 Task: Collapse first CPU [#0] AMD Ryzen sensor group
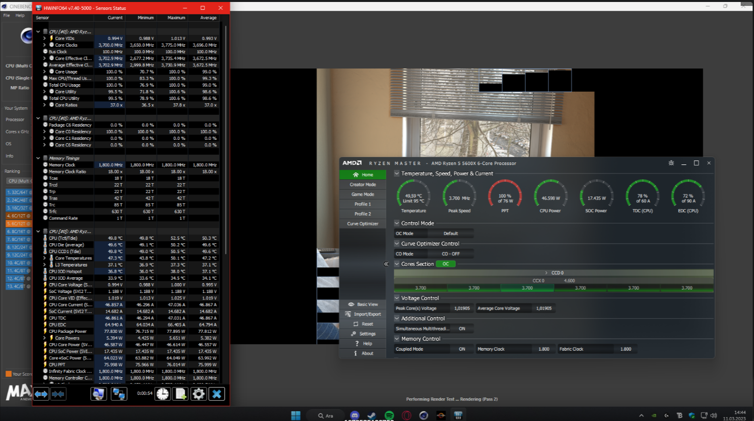38,32
